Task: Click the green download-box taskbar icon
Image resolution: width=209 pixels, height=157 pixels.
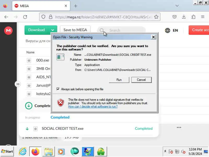Action: 101,152
